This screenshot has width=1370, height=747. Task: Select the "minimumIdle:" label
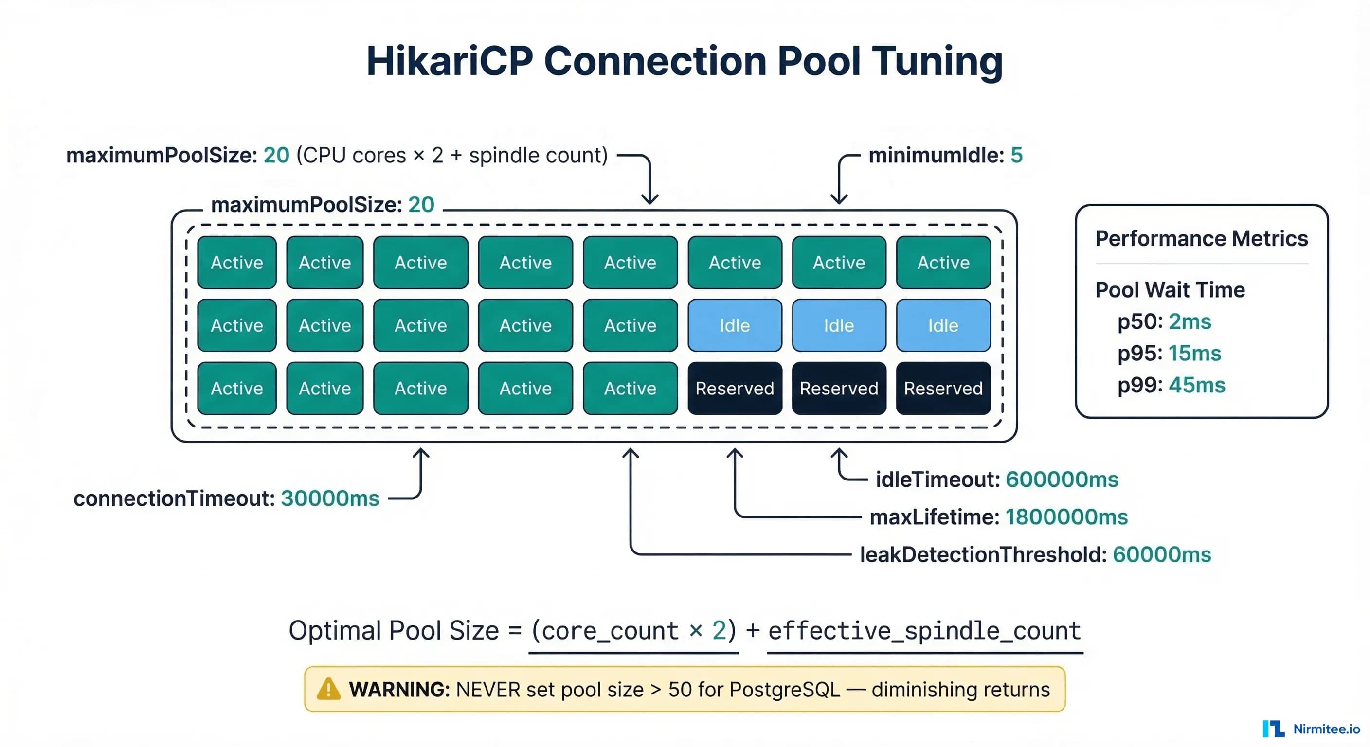936,155
